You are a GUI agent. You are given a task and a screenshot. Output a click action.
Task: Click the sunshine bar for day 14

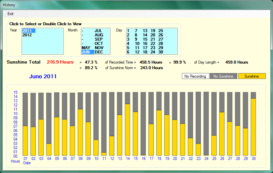(127, 129)
